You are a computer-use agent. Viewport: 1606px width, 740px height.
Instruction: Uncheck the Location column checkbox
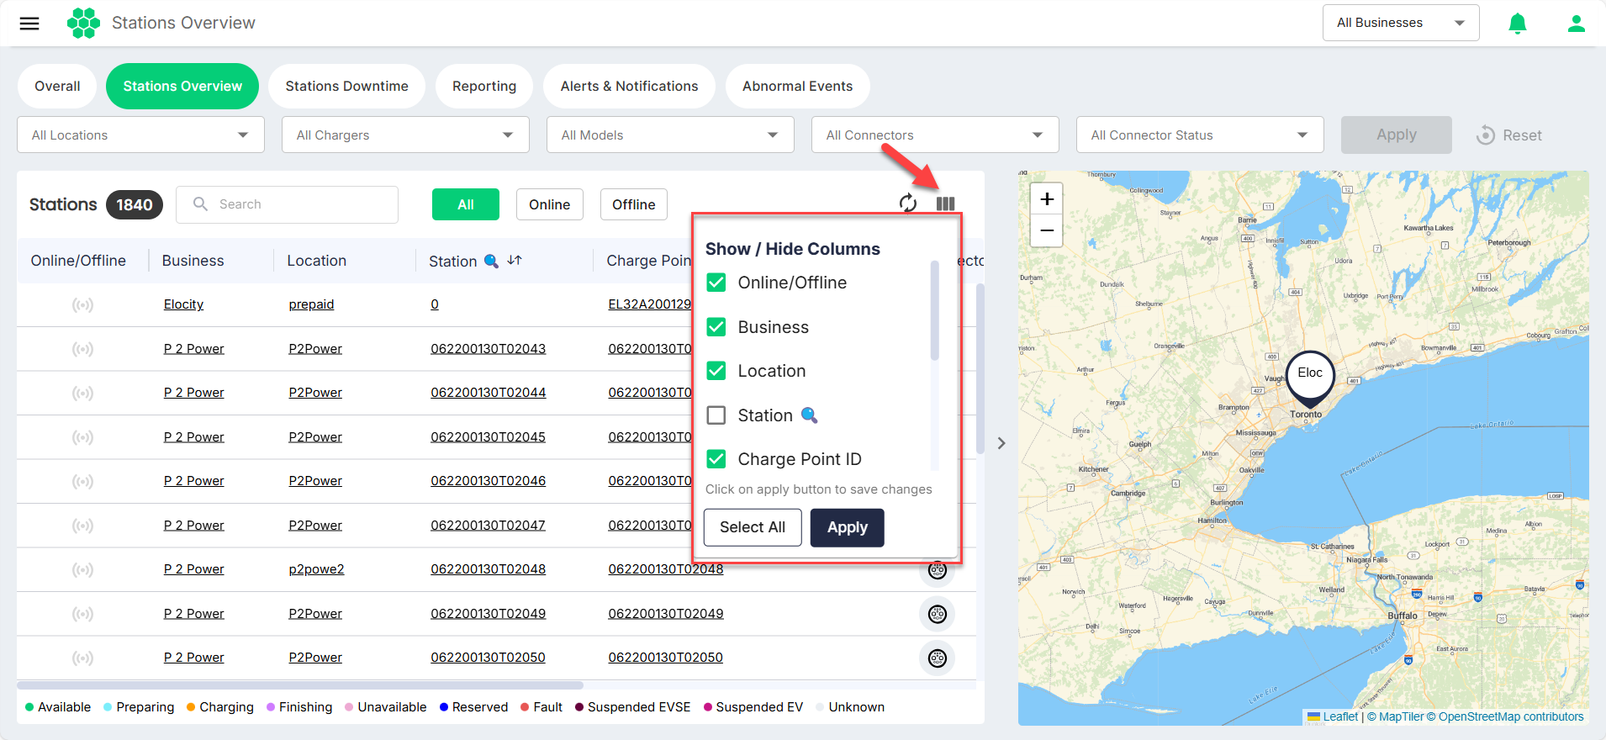coord(716,371)
